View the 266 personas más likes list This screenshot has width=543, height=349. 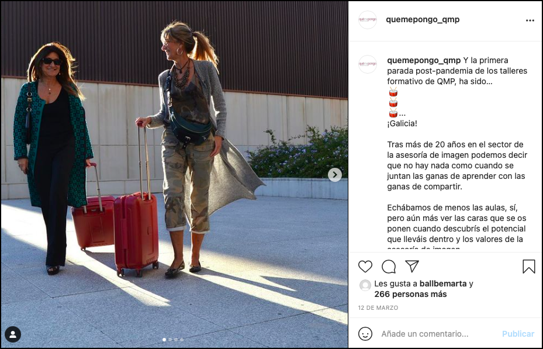(410, 294)
